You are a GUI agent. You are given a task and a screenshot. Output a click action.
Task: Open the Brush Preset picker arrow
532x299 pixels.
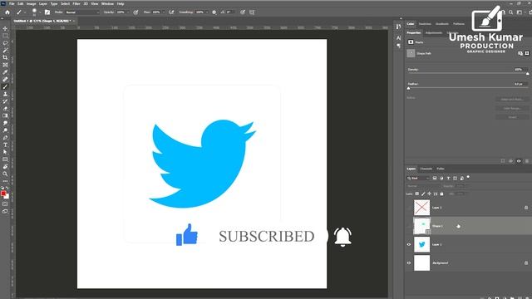(40, 12)
